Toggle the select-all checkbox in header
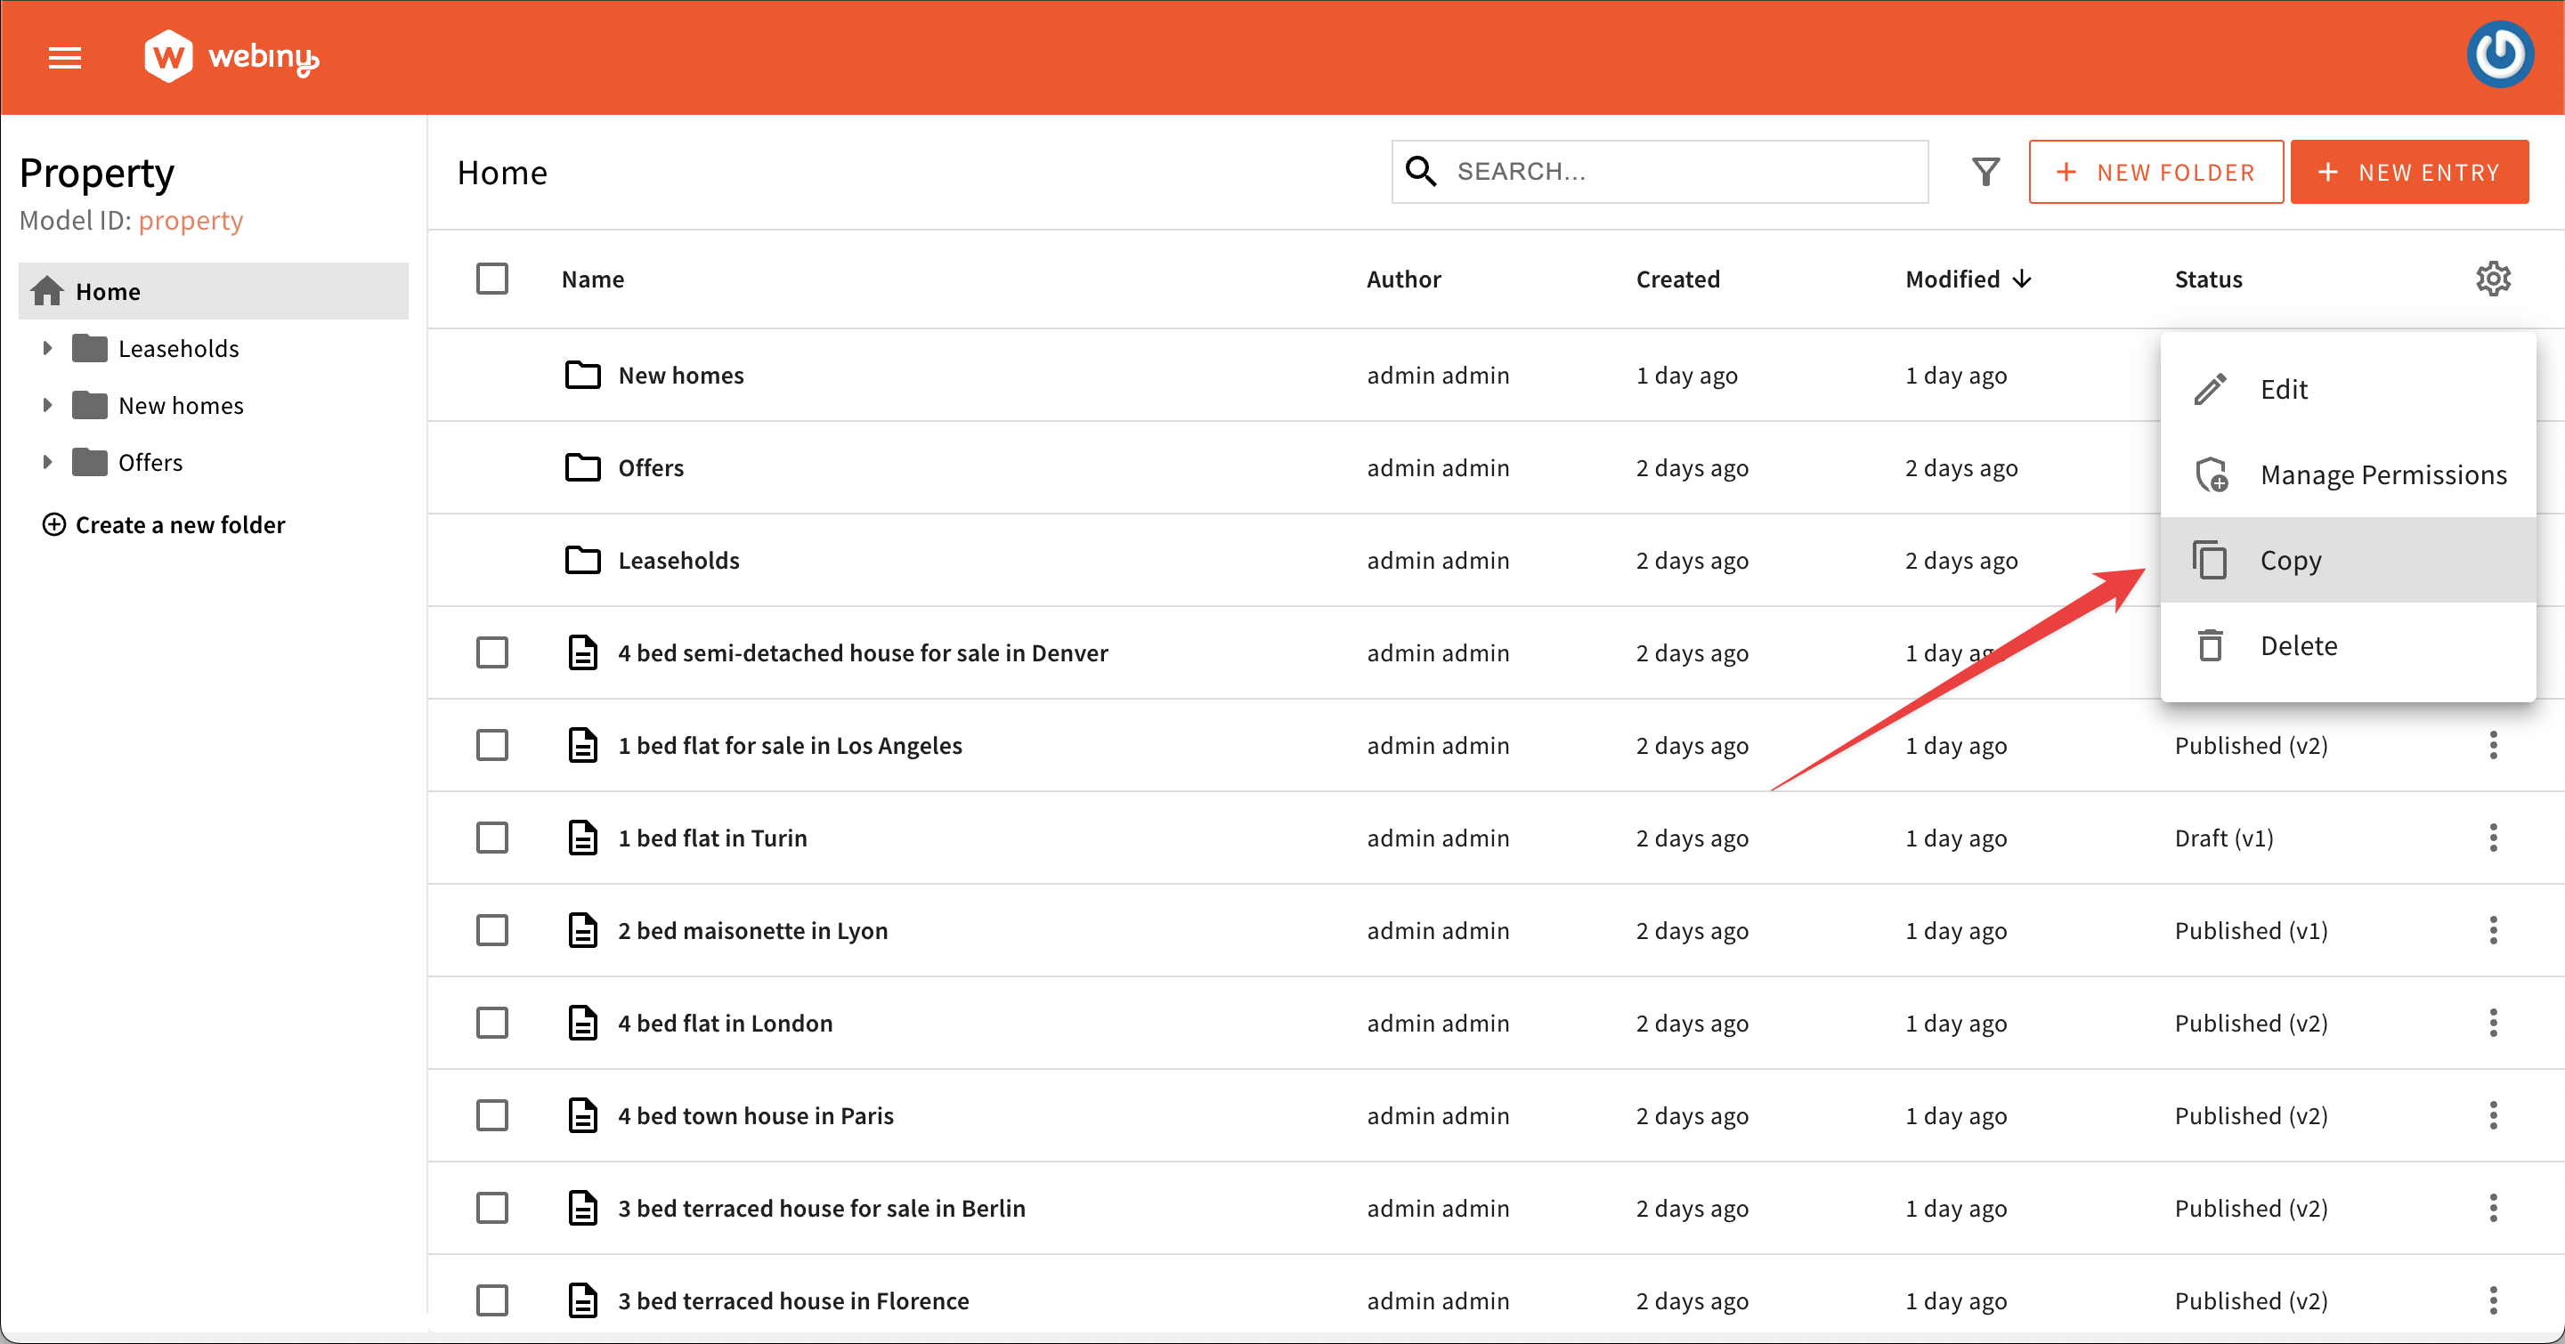This screenshot has height=1344, width=2565. [491, 279]
